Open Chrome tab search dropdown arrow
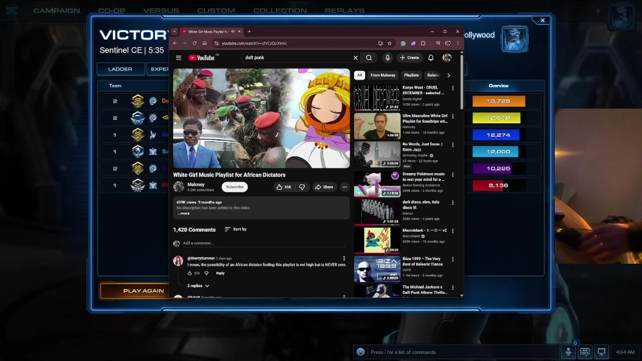Viewport: 642px width, 361px height. click(x=174, y=32)
